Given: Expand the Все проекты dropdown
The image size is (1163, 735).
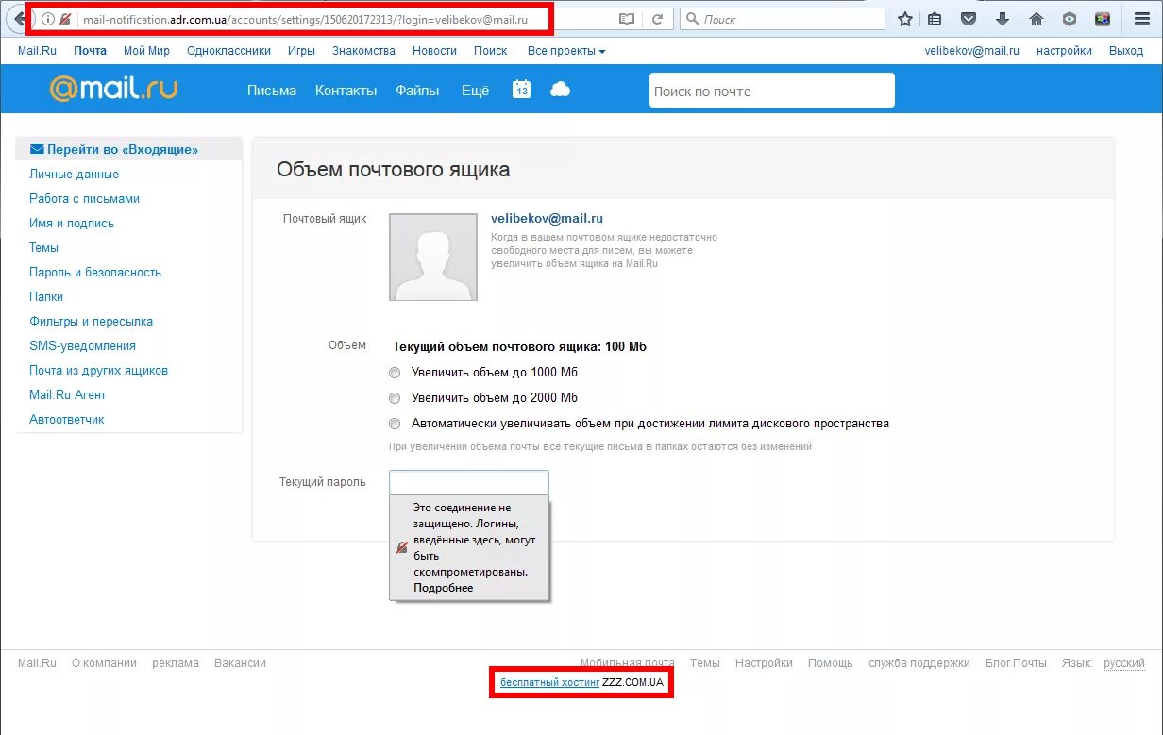Looking at the screenshot, I should (x=566, y=51).
